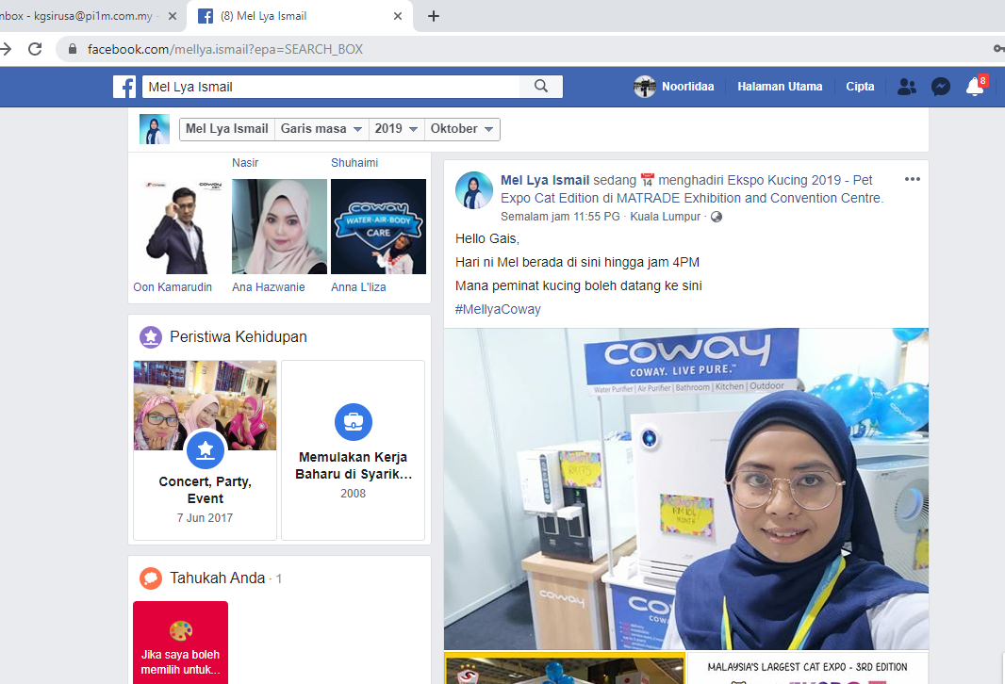Open Oon Kamarudin's profile link
1005x684 pixels.
[173, 286]
